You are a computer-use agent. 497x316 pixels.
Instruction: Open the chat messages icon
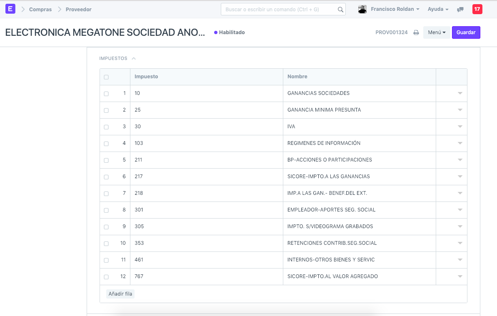coord(460,10)
